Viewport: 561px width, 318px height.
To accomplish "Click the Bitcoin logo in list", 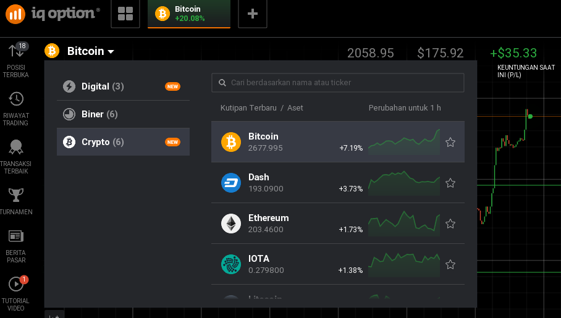I will (231, 142).
